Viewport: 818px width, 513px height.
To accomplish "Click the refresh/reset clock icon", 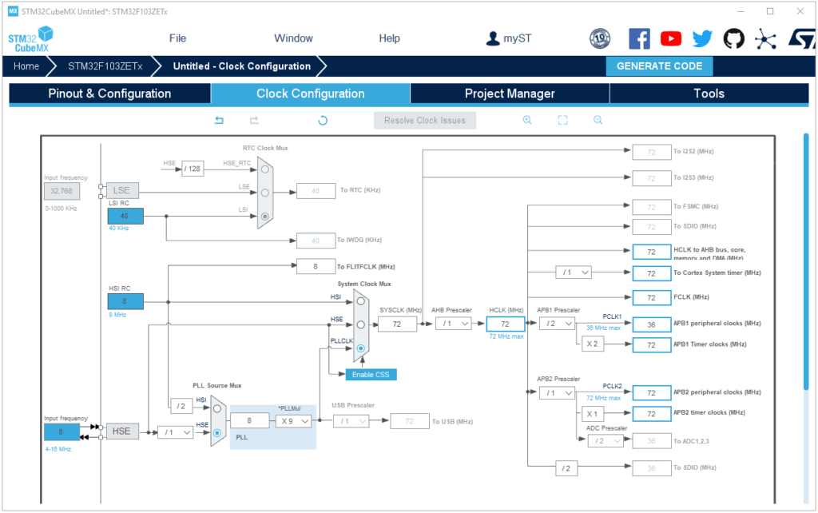I will [323, 121].
